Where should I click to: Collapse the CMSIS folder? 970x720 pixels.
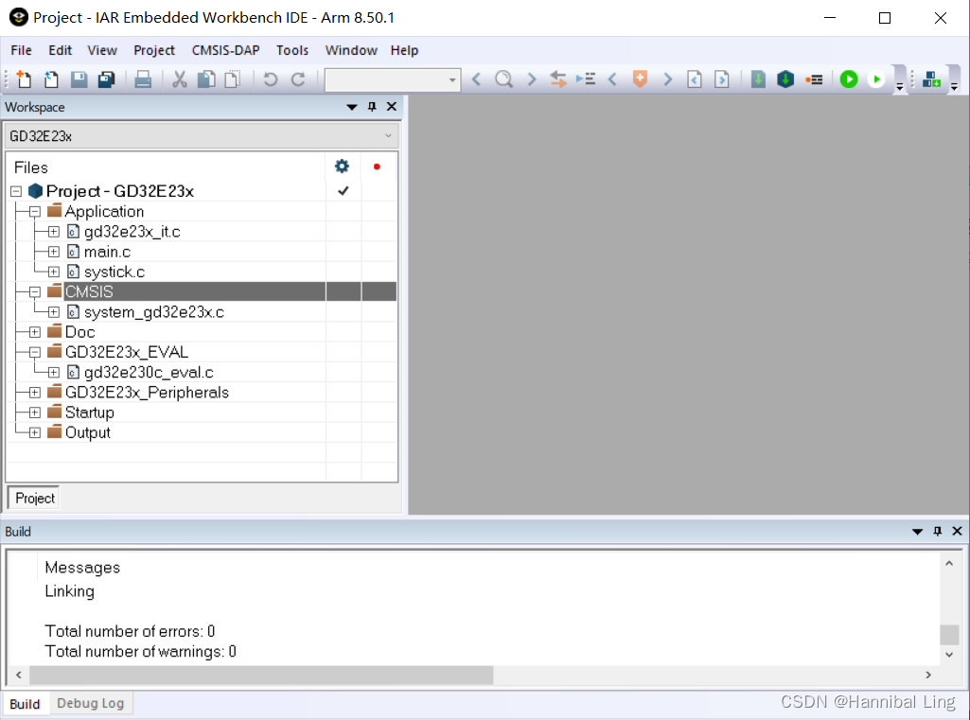[x=35, y=292]
